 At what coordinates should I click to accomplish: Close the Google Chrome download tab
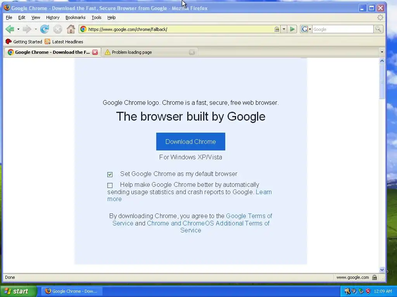pyautogui.click(x=95, y=52)
